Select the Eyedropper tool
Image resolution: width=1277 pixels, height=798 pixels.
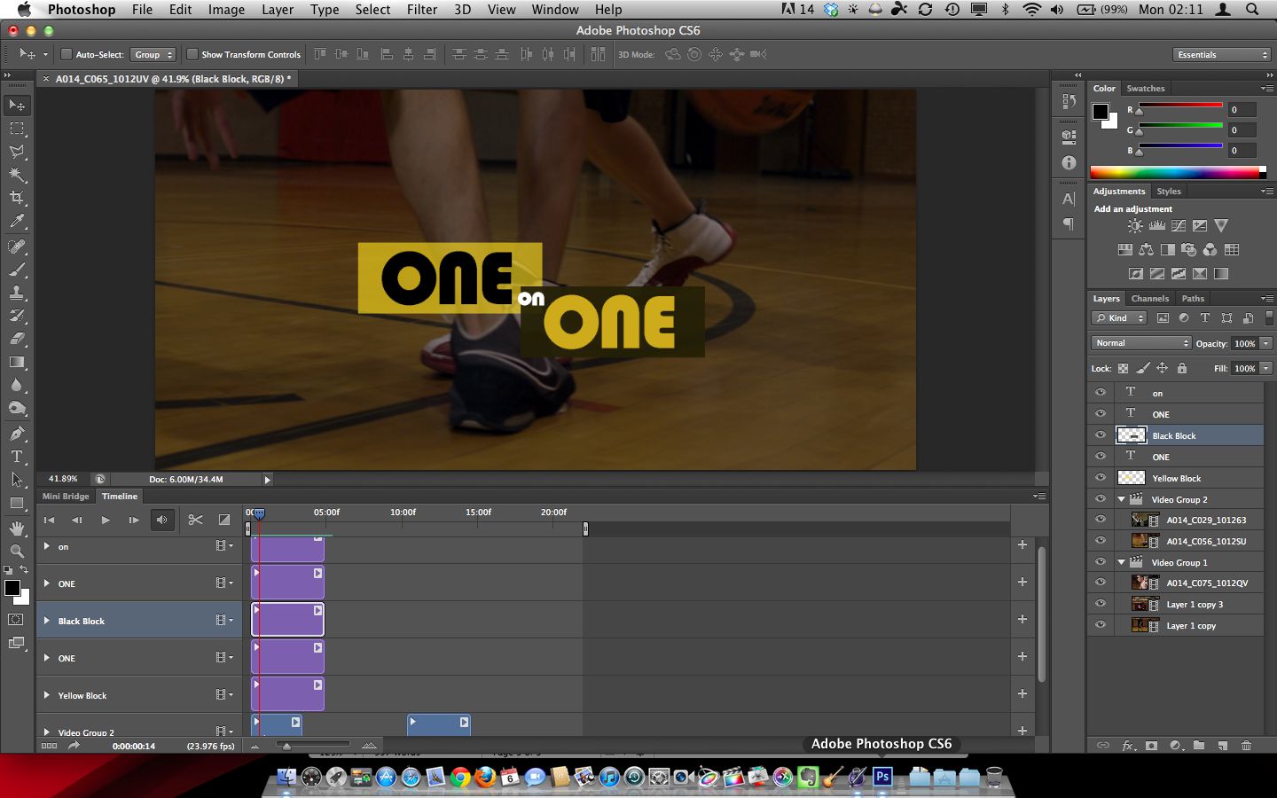pyautogui.click(x=17, y=222)
